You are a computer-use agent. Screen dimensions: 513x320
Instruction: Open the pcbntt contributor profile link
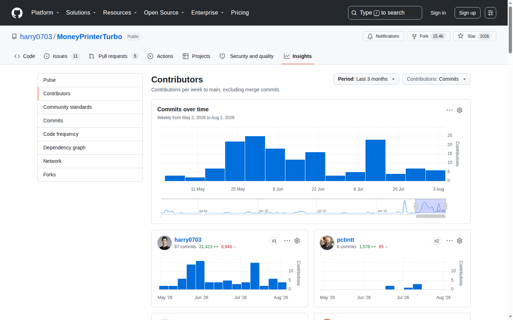(x=346, y=240)
